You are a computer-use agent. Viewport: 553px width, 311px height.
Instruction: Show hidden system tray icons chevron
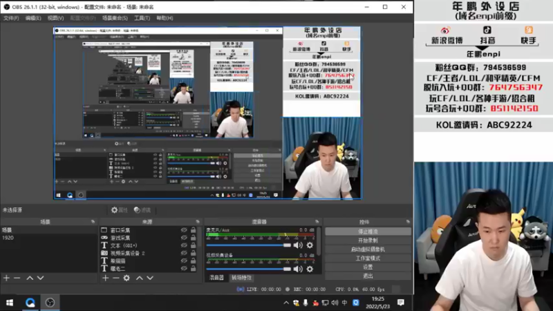[x=286, y=303]
